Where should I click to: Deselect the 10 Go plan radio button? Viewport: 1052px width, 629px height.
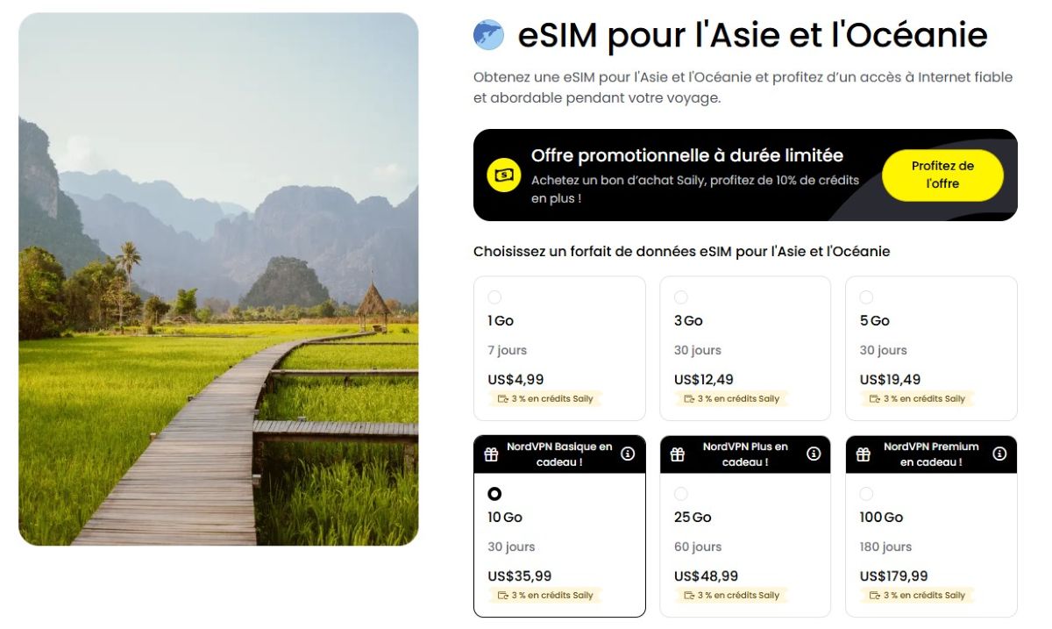click(x=494, y=493)
